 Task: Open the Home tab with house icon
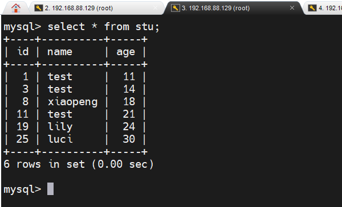[16, 9]
